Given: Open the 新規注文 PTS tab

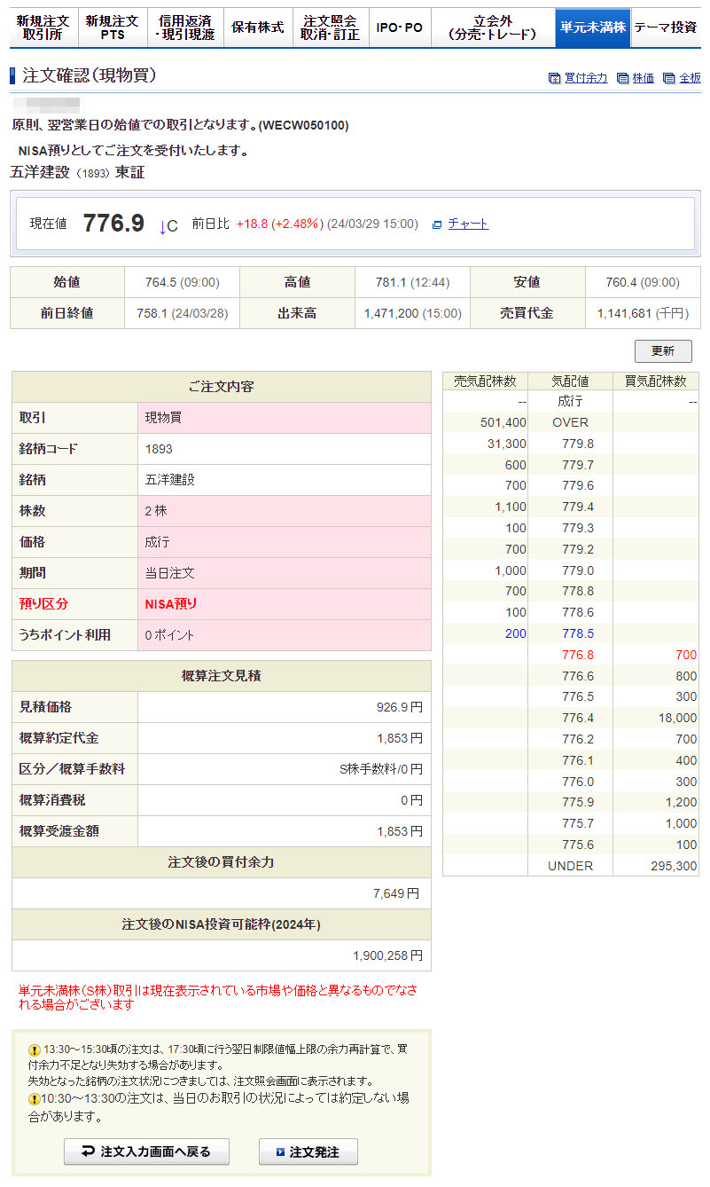Looking at the screenshot, I should 112,28.
